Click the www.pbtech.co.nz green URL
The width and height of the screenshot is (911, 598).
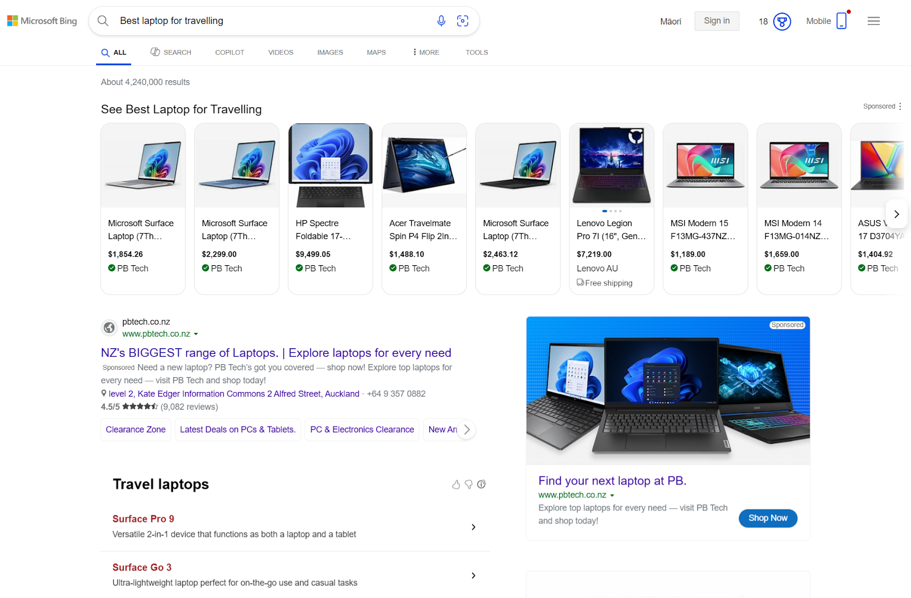[x=156, y=334]
